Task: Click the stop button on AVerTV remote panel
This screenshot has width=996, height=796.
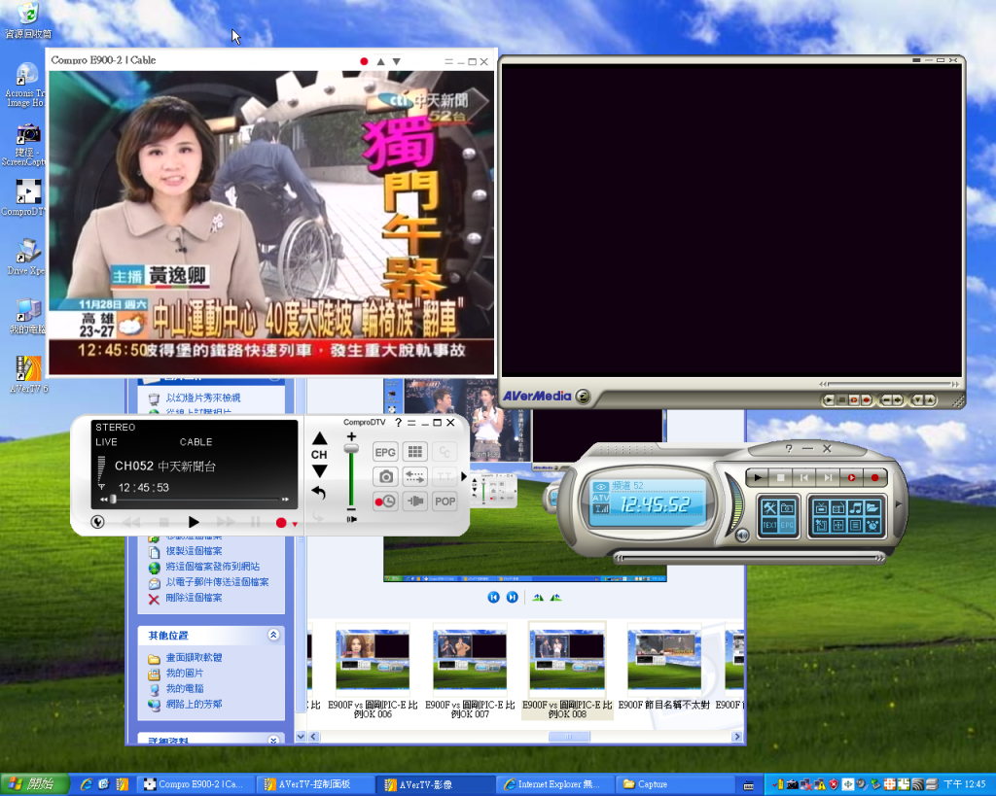Action: 781,477
